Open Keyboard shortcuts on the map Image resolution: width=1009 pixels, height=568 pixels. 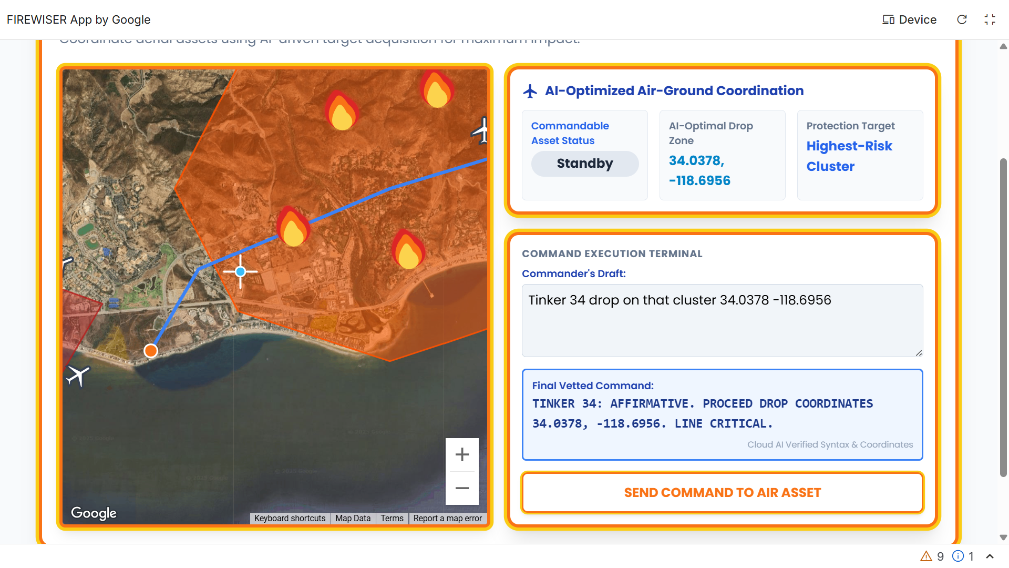290,519
